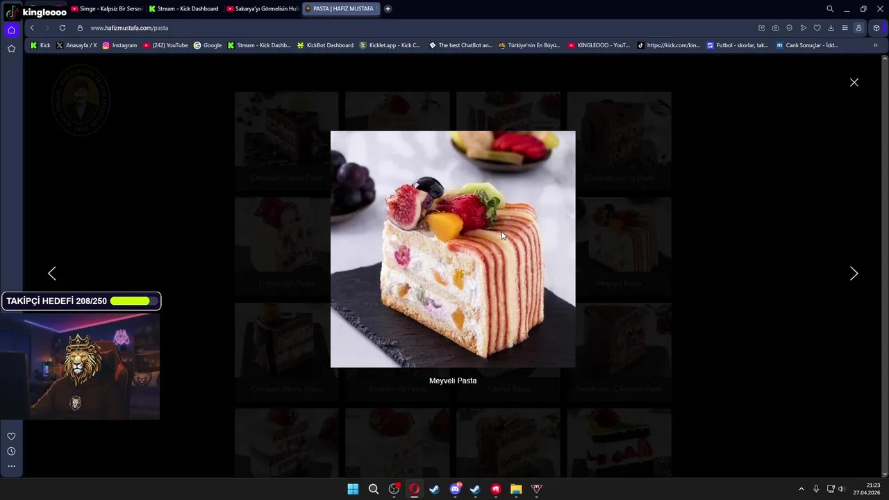The height and width of the screenshot is (500, 889).
Task: Open sidebar three-dots setup menu
Action: point(11,466)
